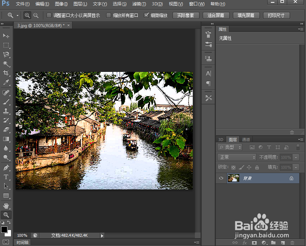Open 时间轴 panel tab
The image size is (306, 246).
click(x=22, y=242)
